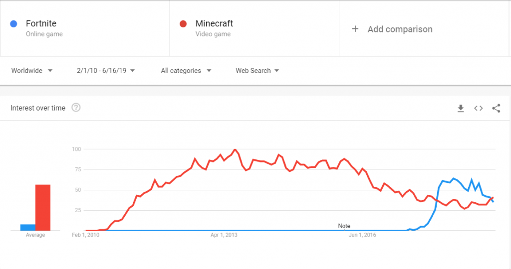Image resolution: width=511 pixels, height=269 pixels.
Task: Download the Interest over time data
Action: tap(461, 108)
